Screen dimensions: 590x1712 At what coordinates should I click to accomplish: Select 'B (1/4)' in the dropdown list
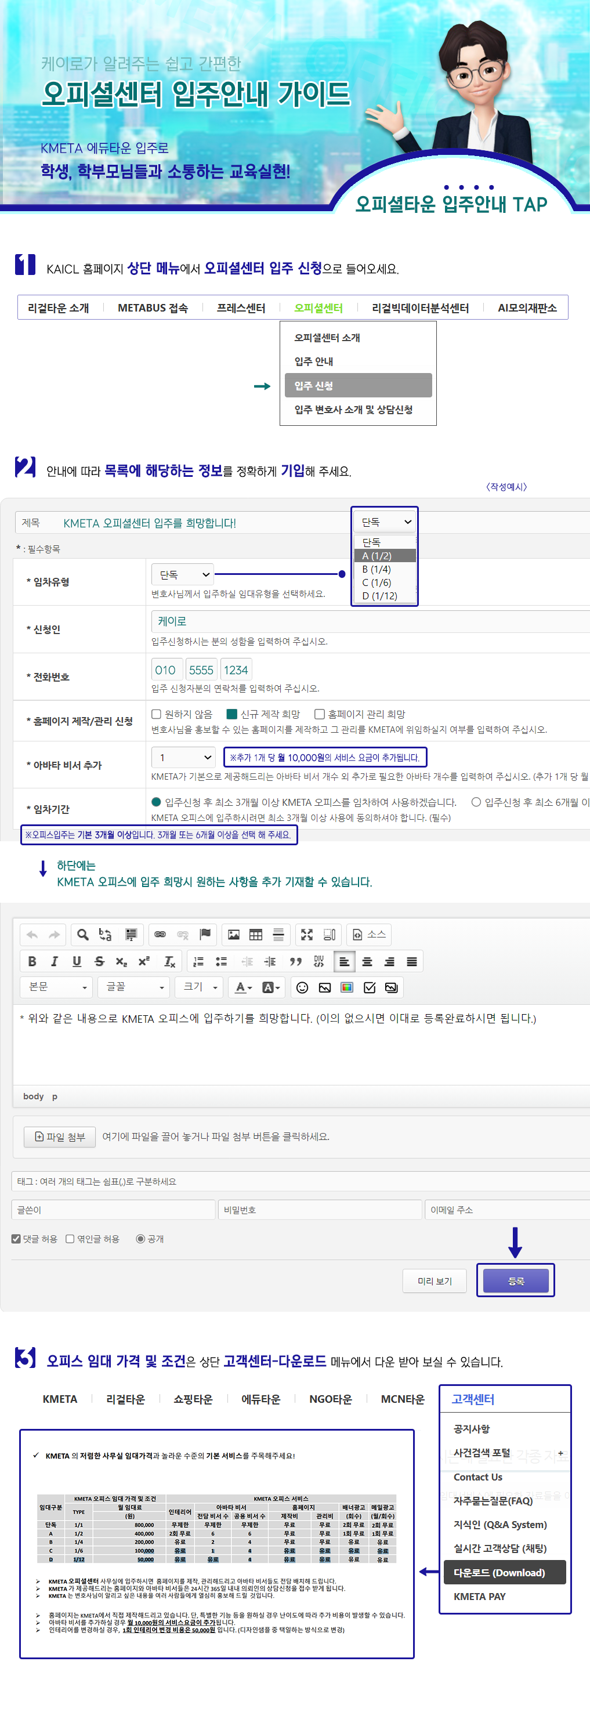(385, 569)
